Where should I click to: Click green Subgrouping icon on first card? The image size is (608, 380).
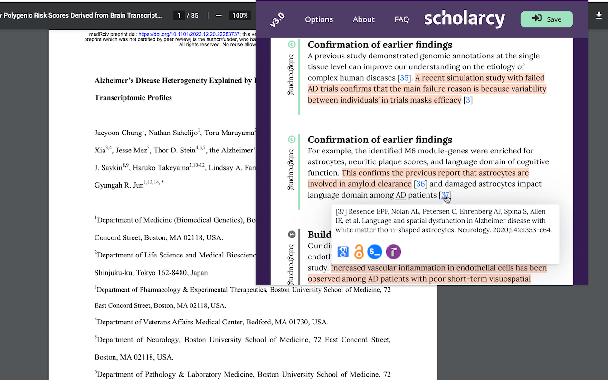(291, 44)
